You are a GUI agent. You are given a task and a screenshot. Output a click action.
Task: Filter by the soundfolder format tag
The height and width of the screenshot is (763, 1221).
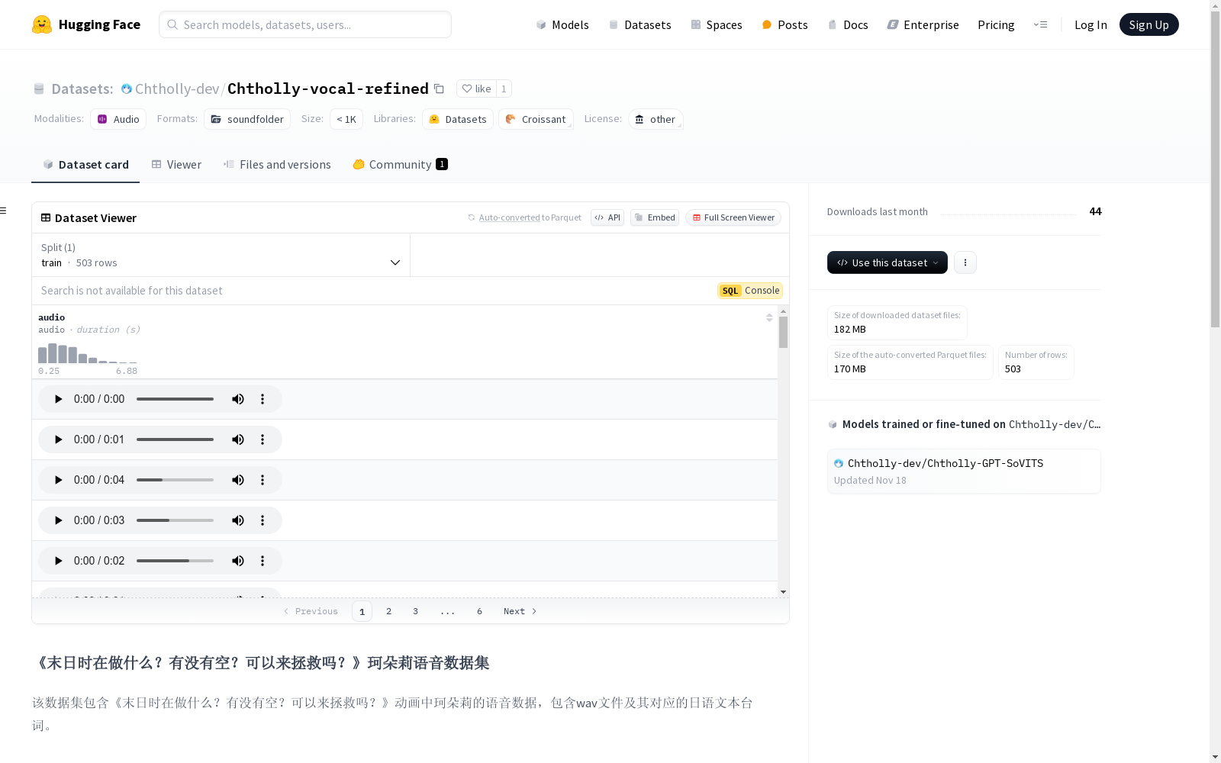247,119
